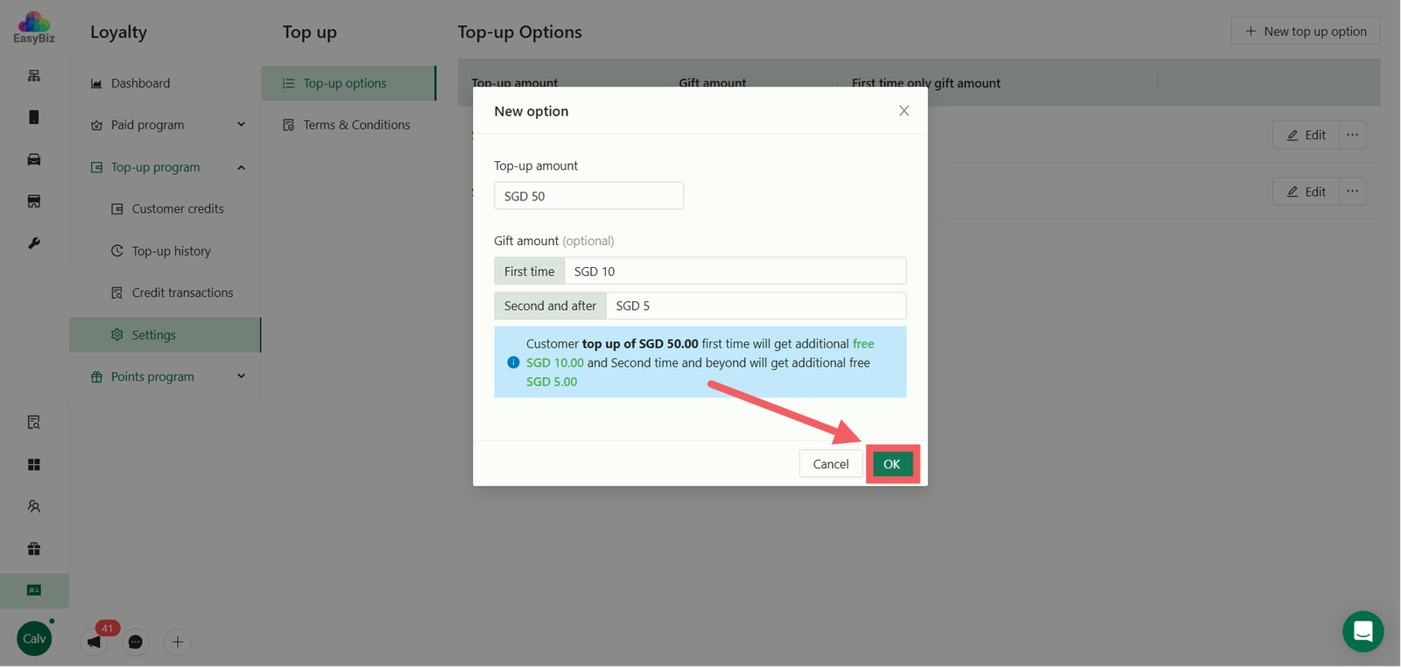This screenshot has width=1401, height=667.
Task: Open more options for first top-up row
Action: click(1353, 135)
